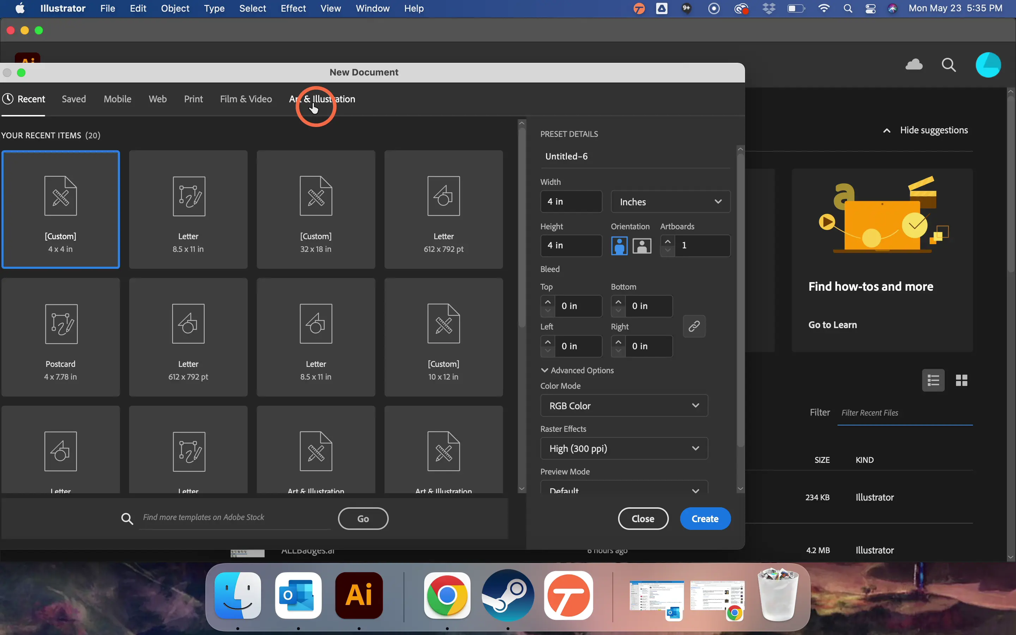The image size is (1016, 635).
Task: Select the Custom 4 x 4 in preset
Action: point(60,209)
